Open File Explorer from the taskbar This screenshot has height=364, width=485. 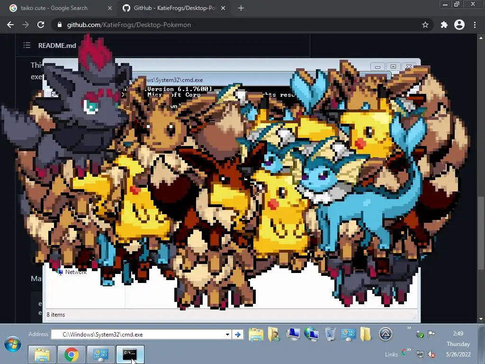coord(42,355)
